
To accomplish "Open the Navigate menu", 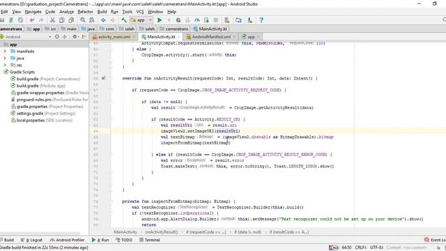I will (33, 12).
